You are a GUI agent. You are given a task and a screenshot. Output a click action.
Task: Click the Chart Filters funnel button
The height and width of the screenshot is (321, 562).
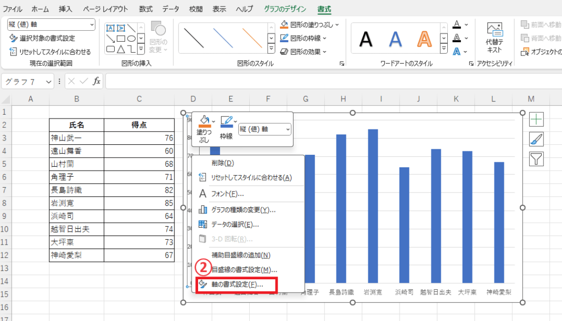[x=536, y=159]
